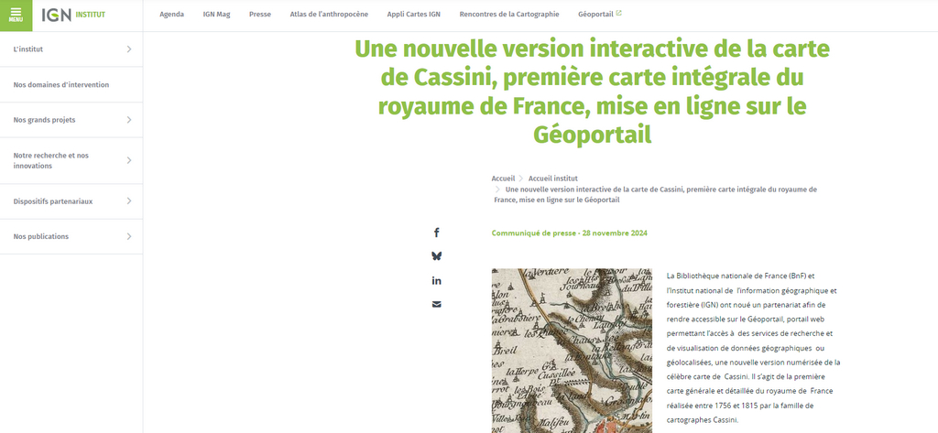This screenshot has height=433, width=938.
Task: Click Communiqué de presse - 28 novembre 2024
Action: 570,233
